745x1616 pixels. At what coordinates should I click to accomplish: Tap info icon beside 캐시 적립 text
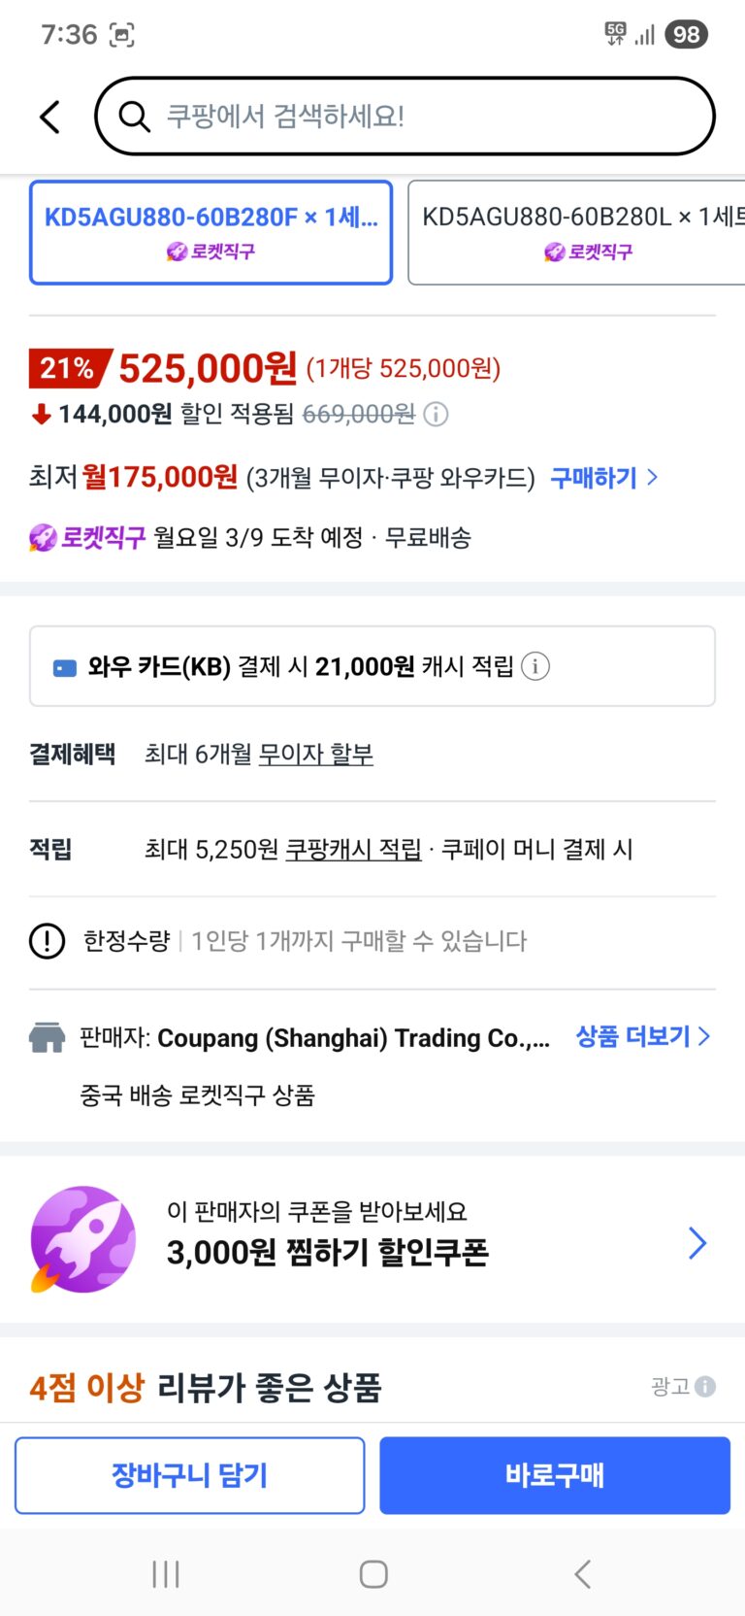click(x=535, y=666)
